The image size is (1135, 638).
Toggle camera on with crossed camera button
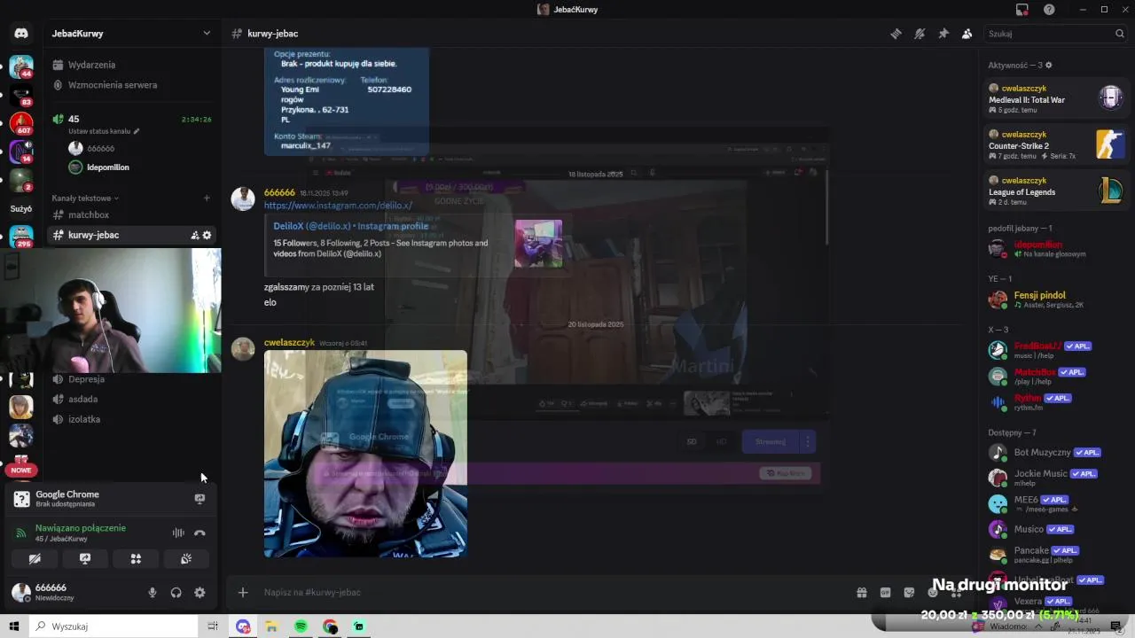(x=35, y=559)
